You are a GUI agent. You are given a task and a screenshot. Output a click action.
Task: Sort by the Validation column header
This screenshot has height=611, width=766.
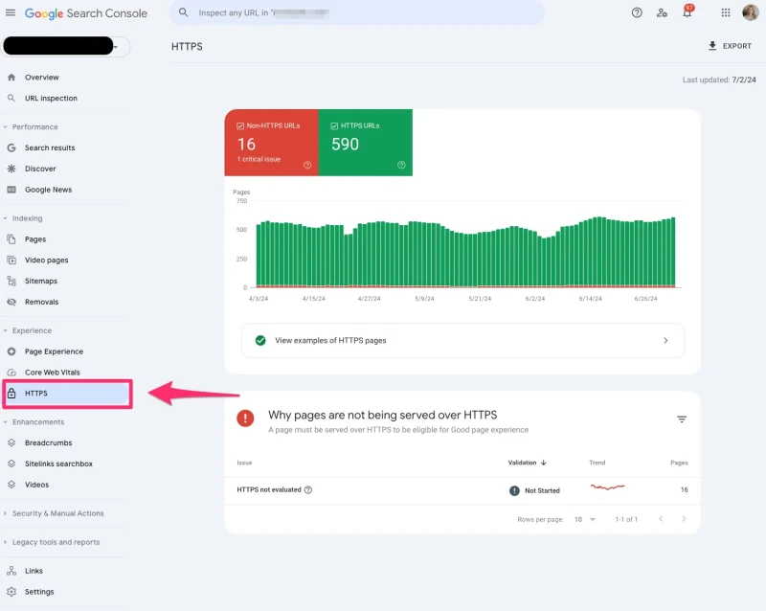(527, 463)
